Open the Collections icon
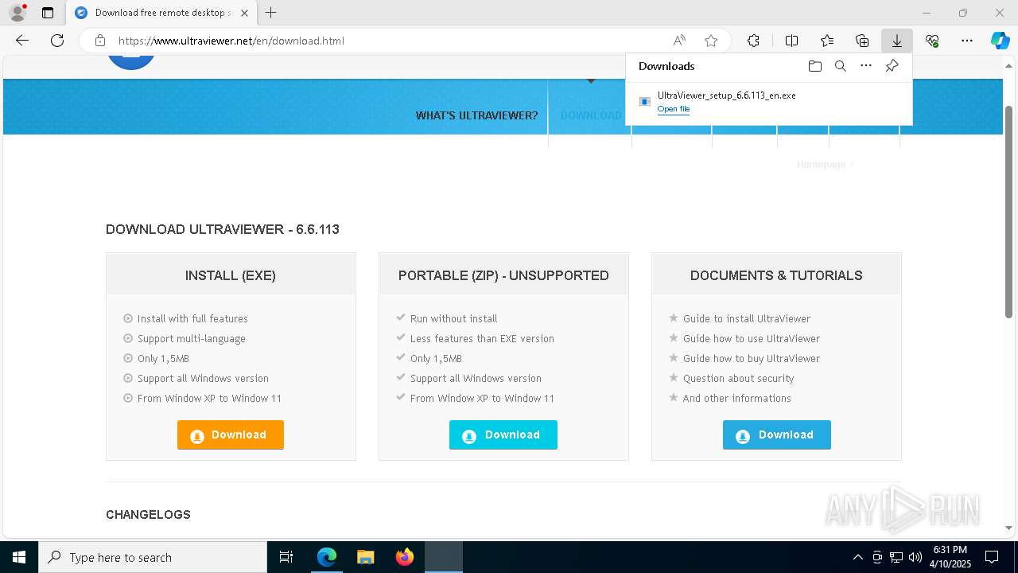This screenshot has width=1018, height=573. click(x=862, y=41)
